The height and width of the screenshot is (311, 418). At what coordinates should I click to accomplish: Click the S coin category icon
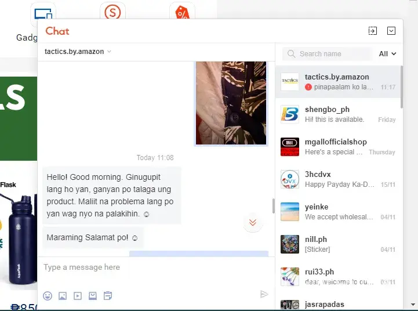point(112,12)
